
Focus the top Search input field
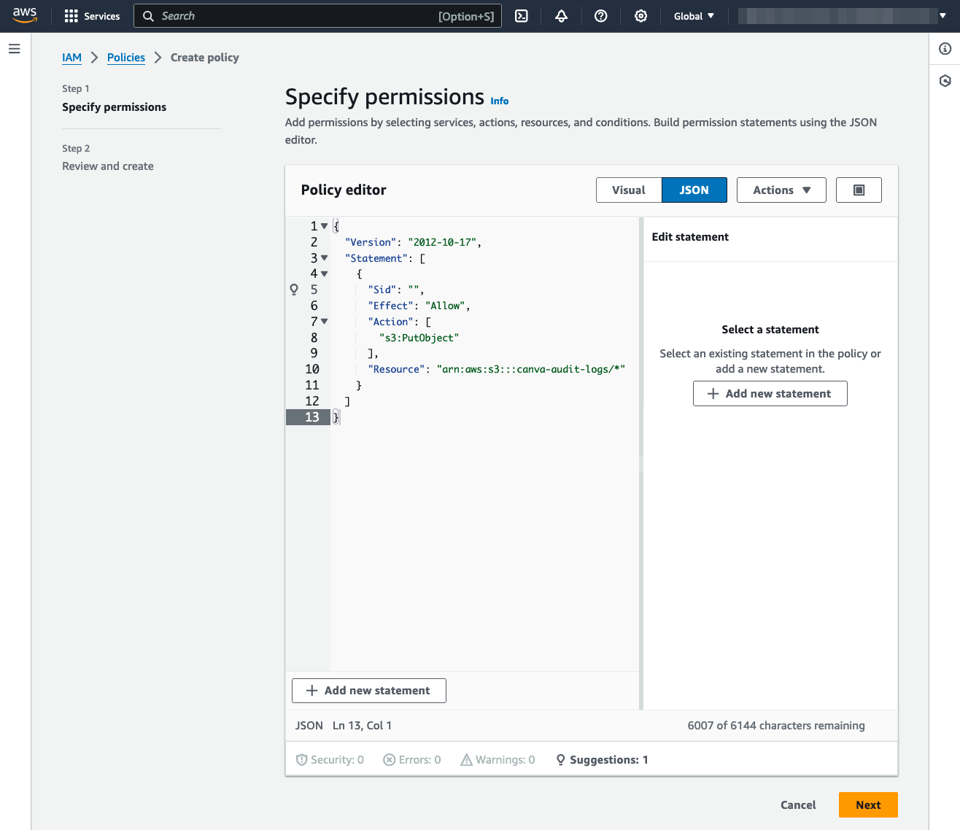point(317,16)
